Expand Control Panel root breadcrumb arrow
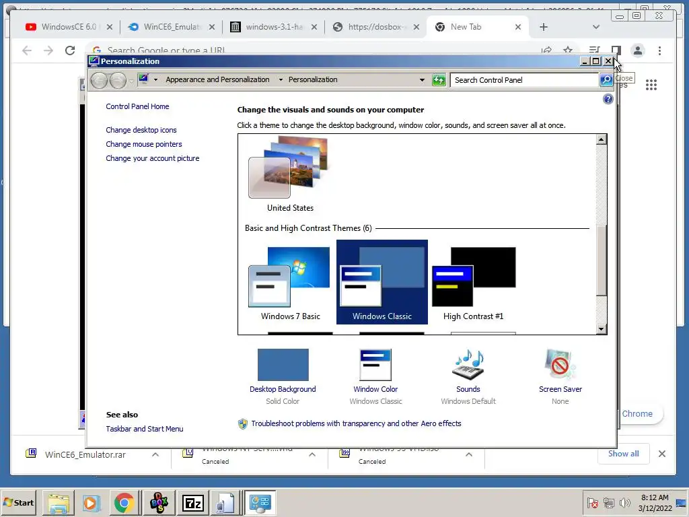The height and width of the screenshot is (517, 689). tap(155, 79)
